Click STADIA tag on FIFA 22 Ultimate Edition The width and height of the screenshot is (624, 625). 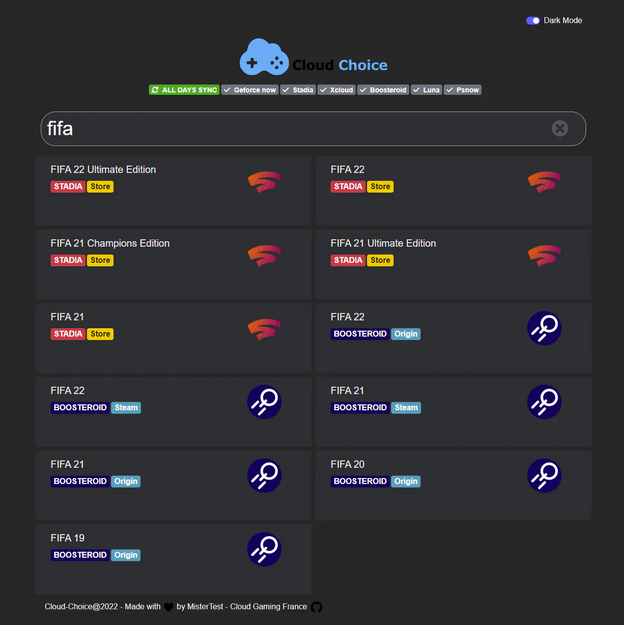tap(68, 187)
